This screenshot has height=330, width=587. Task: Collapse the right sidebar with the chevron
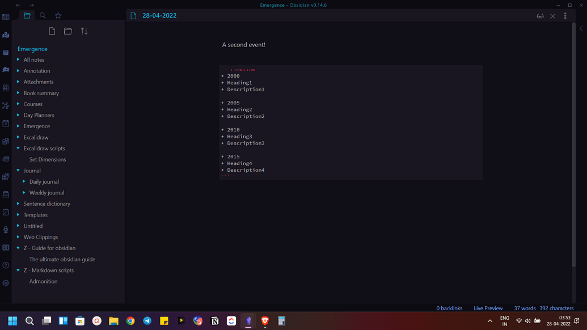point(580,28)
